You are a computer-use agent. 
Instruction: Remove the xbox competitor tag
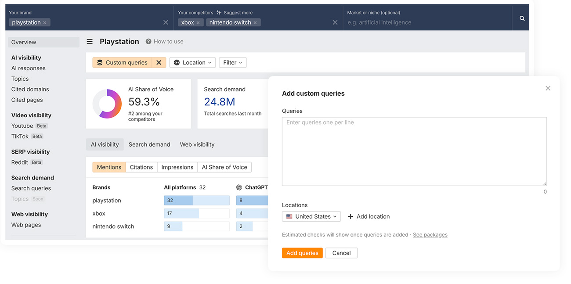click(198, 23)
